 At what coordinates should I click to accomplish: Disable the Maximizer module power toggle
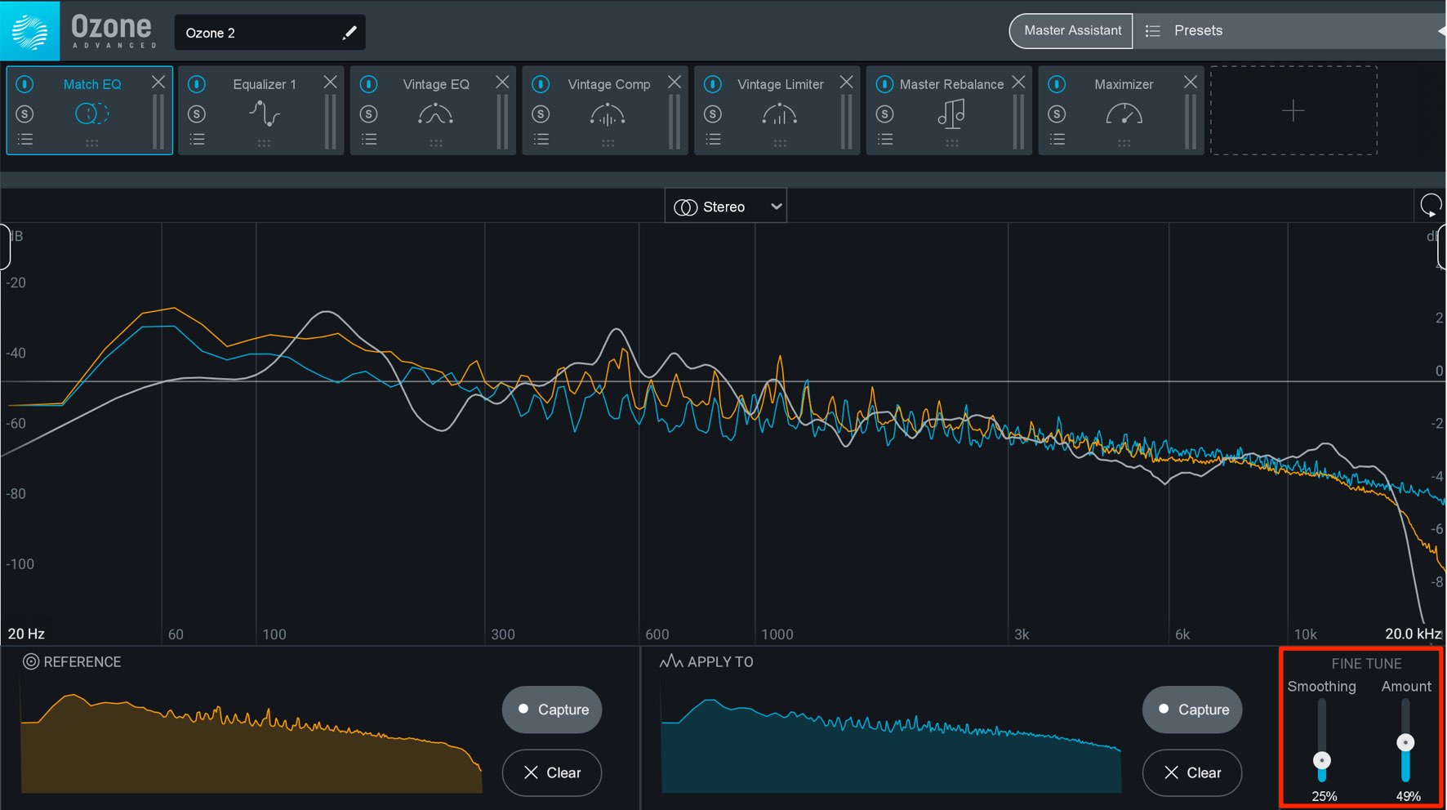point(1057,84)
